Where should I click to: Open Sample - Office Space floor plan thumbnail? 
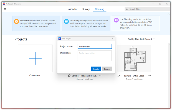pos(134,58)
